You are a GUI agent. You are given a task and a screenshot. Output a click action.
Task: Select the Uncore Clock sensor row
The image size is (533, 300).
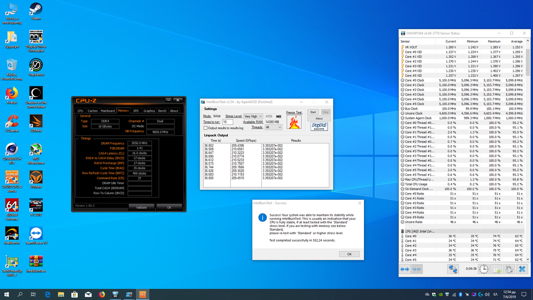(462, 113)
